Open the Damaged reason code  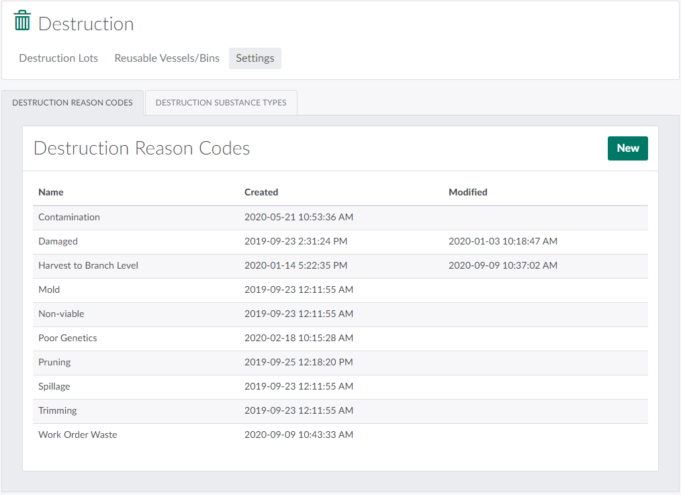(x=58, y=241)
